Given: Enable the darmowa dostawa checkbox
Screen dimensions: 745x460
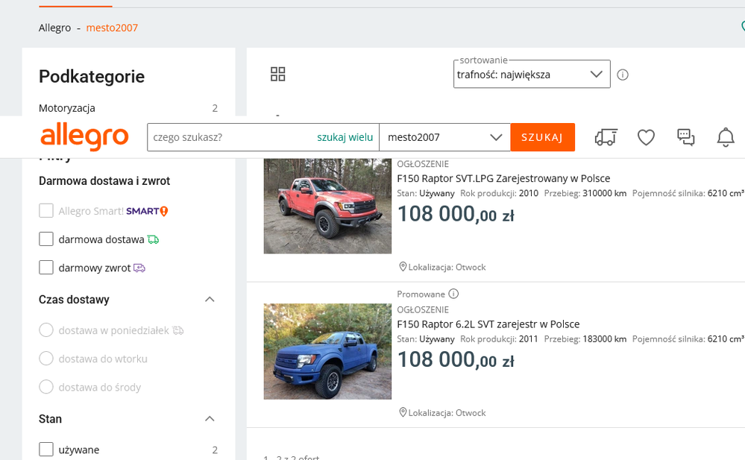Looking at the screenshot, I should pos(46,239).
